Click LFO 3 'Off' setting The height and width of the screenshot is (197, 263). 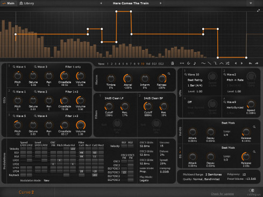pyautogui.click(x=189, y=102)
